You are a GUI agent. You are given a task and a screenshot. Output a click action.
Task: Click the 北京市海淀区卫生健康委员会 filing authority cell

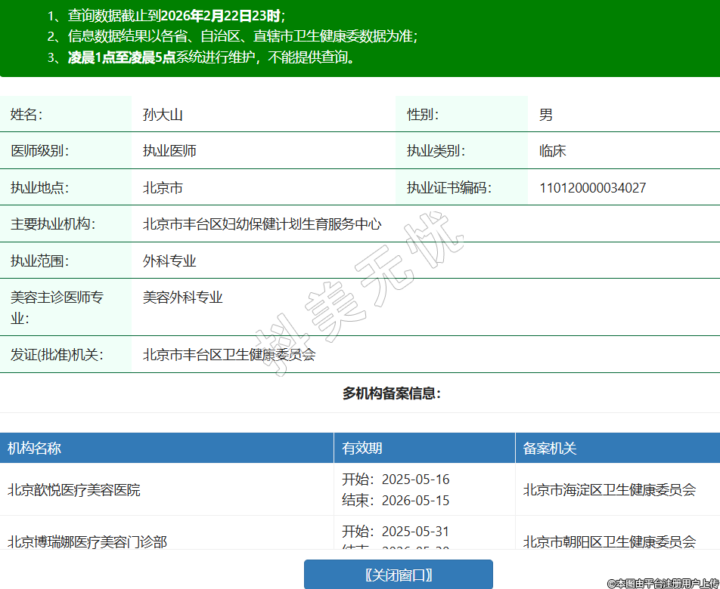tap(609, 490)
